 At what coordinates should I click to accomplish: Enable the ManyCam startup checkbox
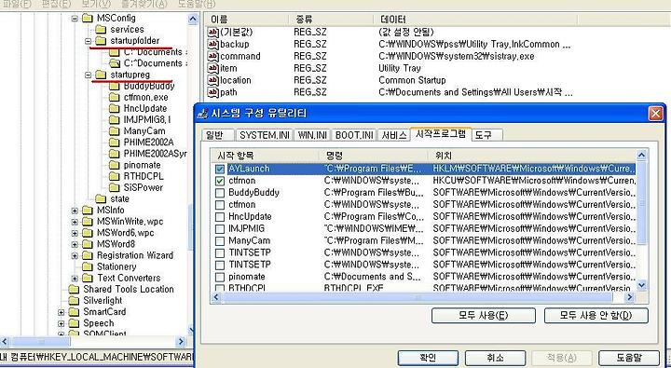click(220, 240)
